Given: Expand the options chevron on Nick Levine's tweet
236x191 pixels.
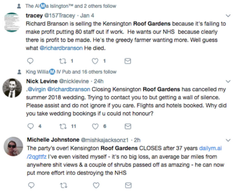Looking at the screenshot, I should (228, 82).
